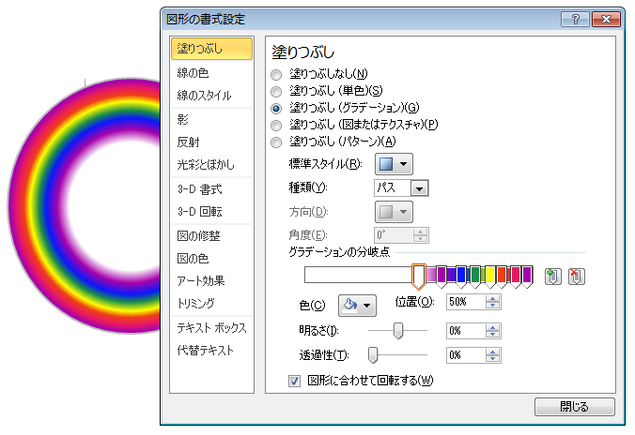Viewport: 635px width, 435px height.
Task: Switch to 反射 category
Action: click(x=211, y=142)
